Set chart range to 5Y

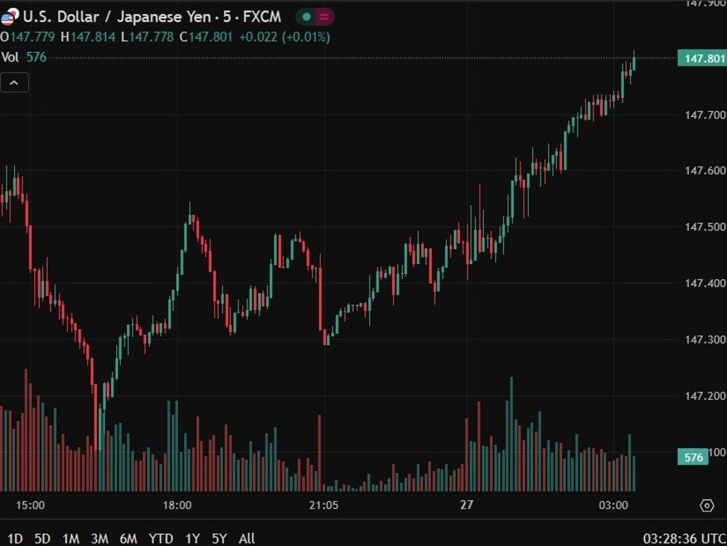(x=219, y=538)
